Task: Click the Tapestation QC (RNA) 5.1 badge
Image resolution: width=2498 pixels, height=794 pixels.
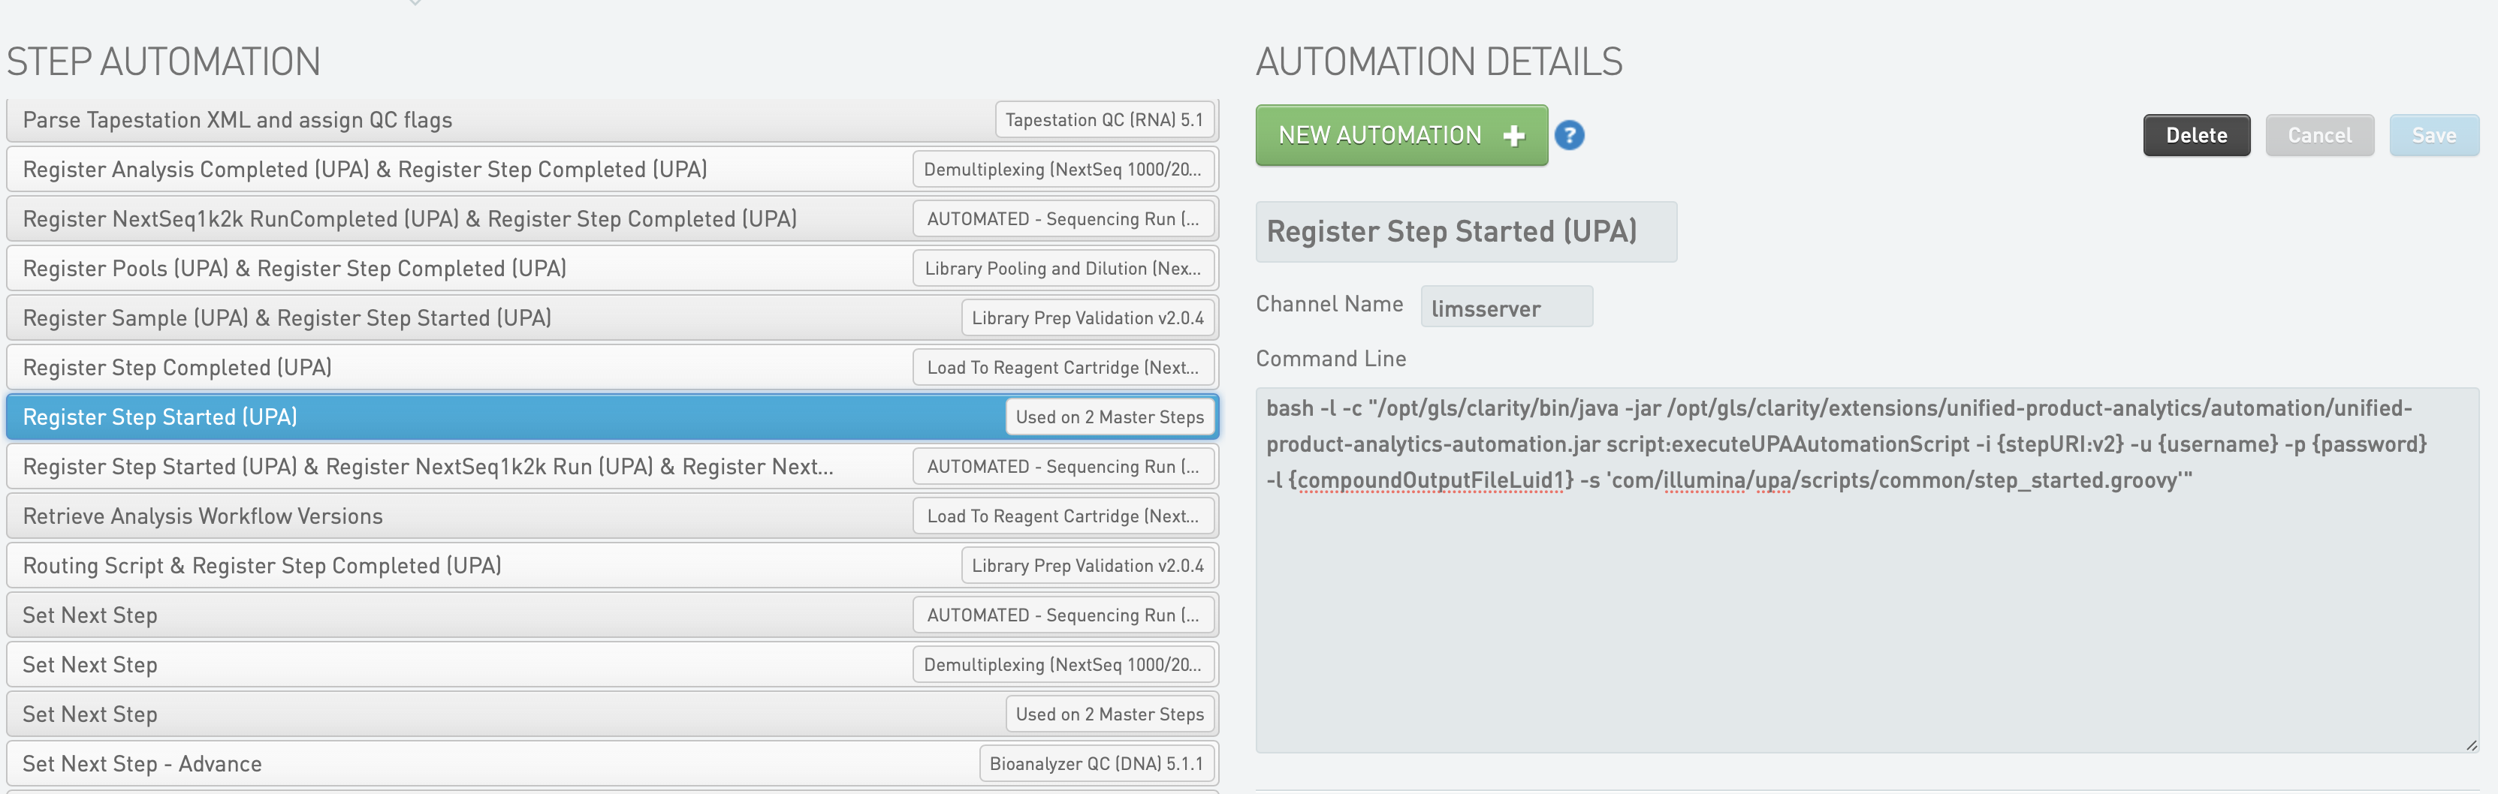Action: pyautogui.click(x=1103, y=120)
